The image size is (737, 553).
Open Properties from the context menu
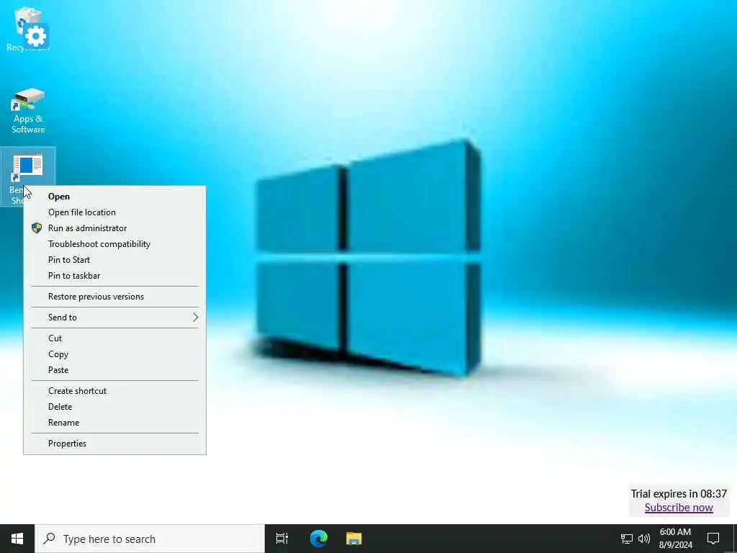click(x=114, y=444)
